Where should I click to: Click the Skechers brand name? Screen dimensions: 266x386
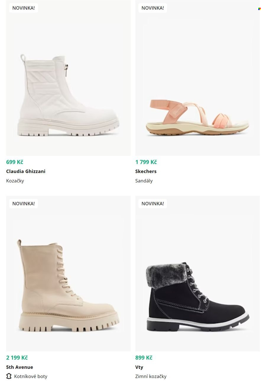146,171
